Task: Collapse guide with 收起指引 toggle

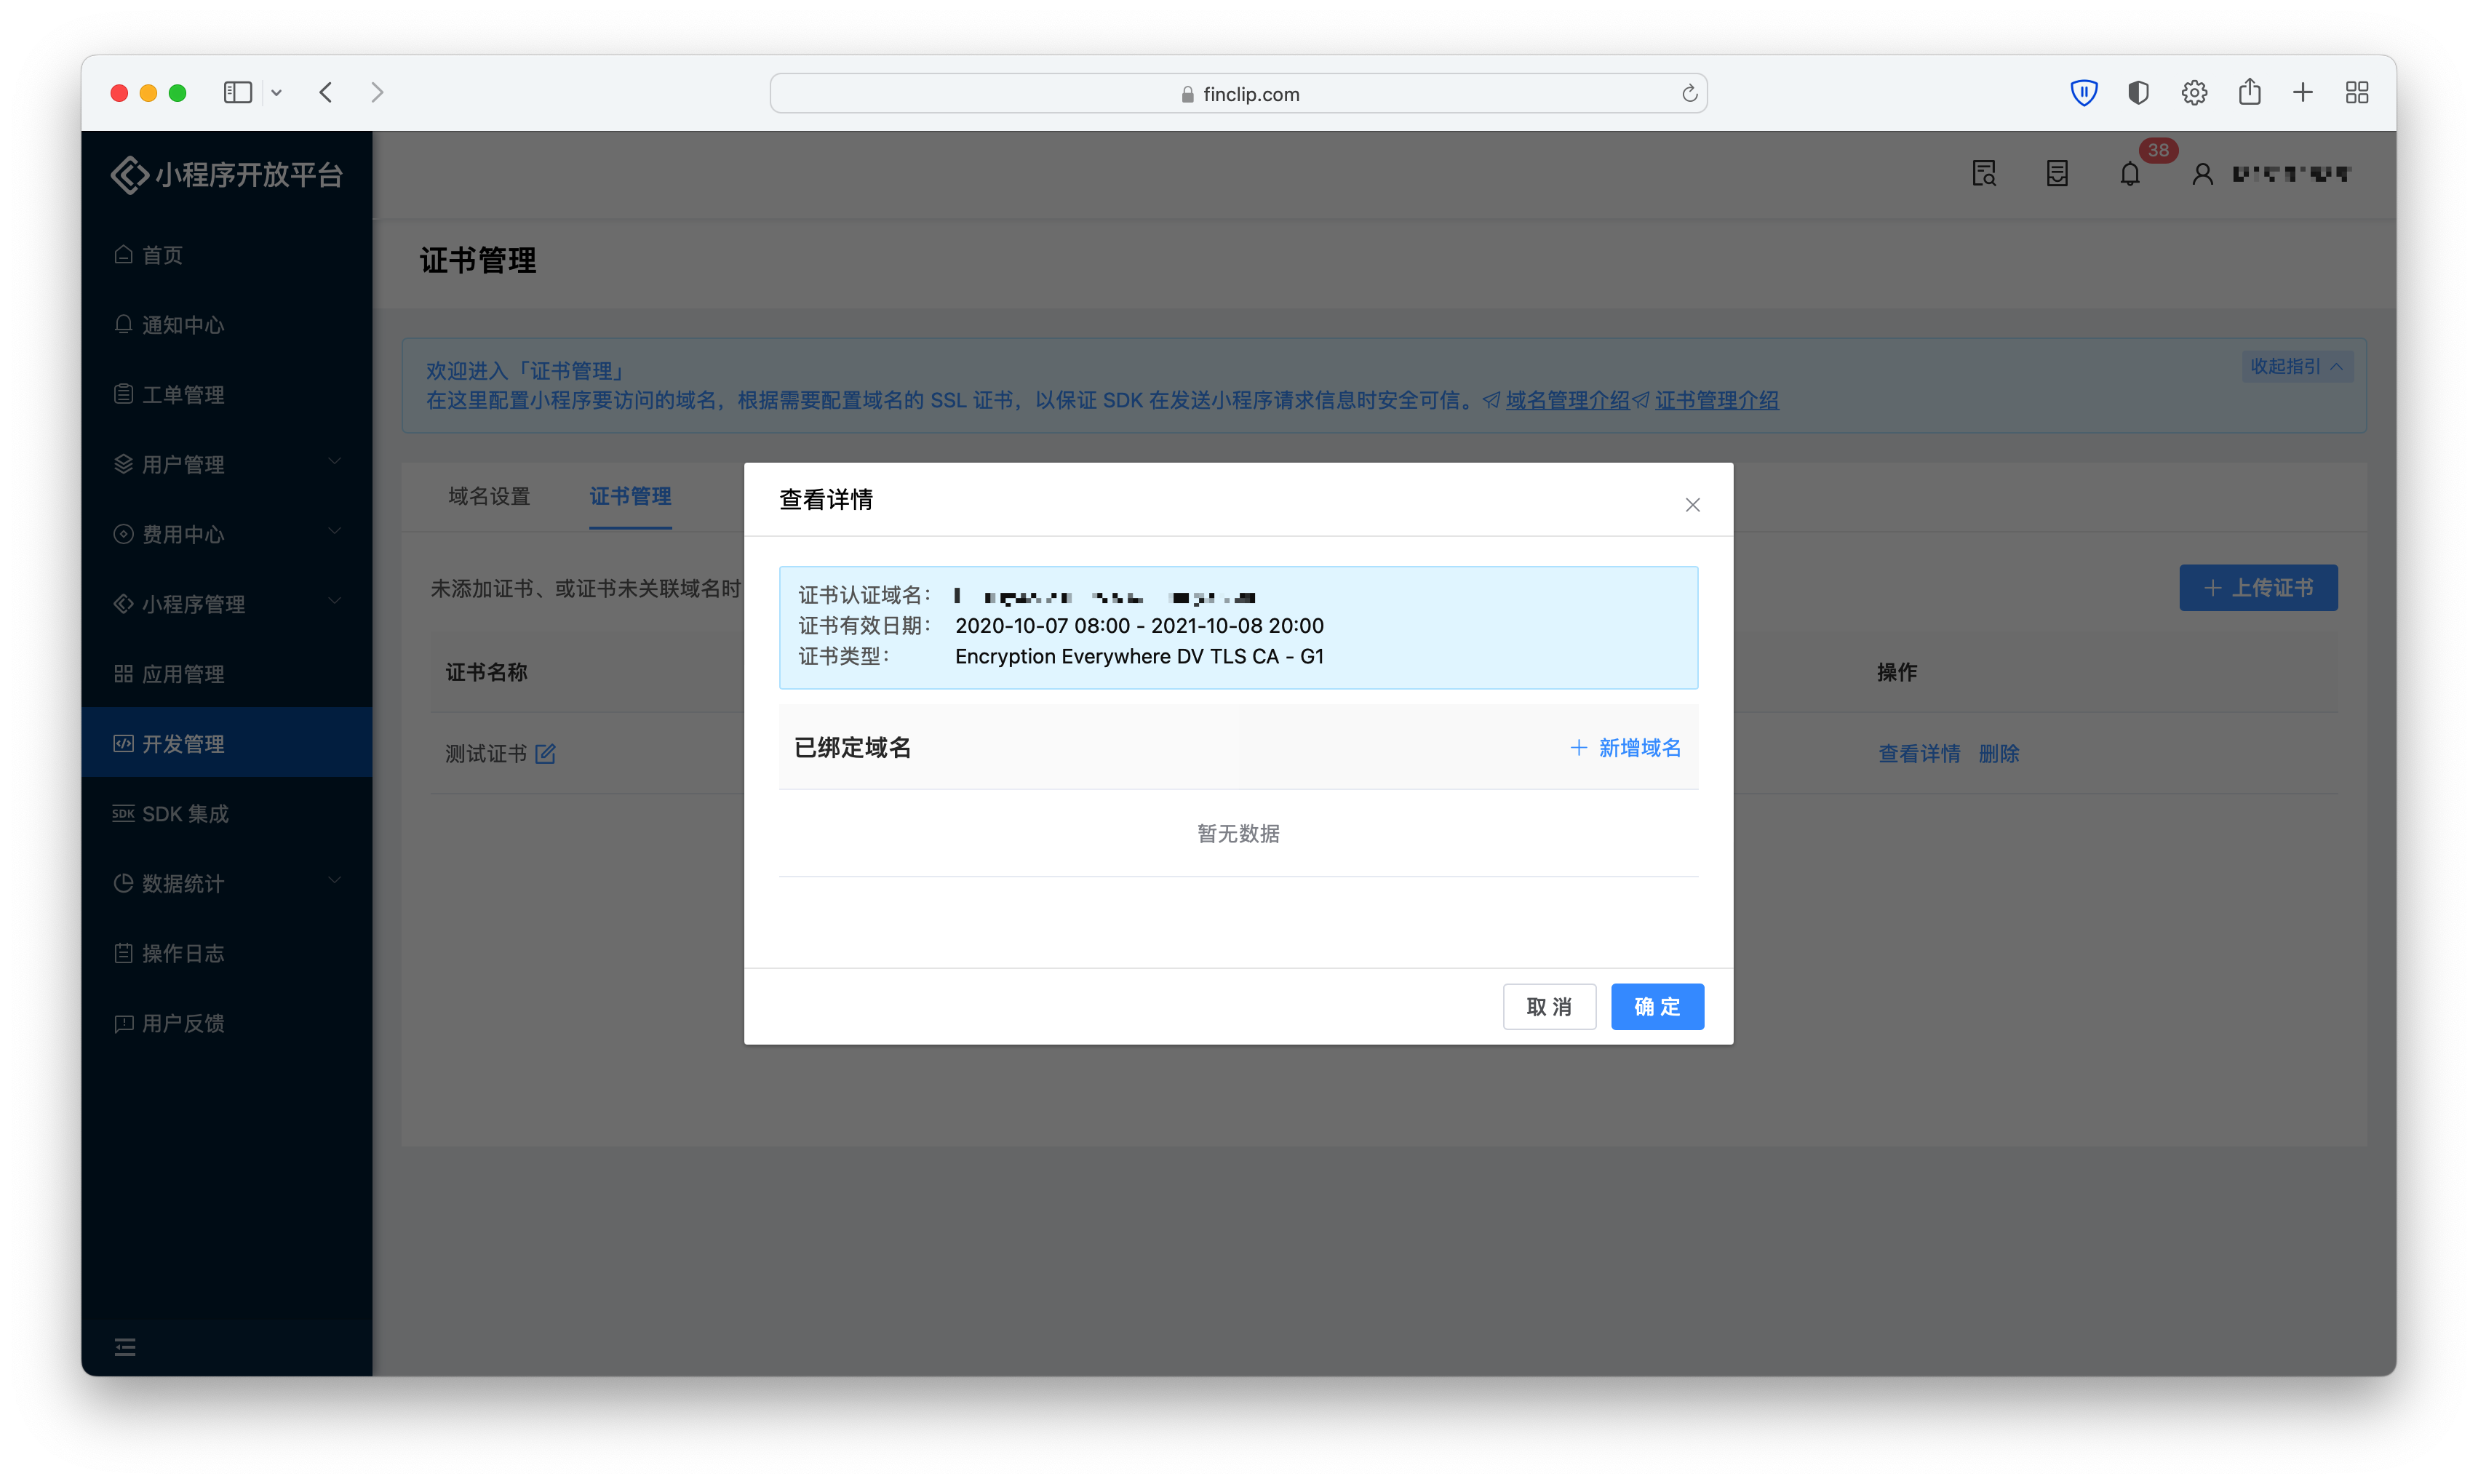Action: click(x=2296, y=366)
